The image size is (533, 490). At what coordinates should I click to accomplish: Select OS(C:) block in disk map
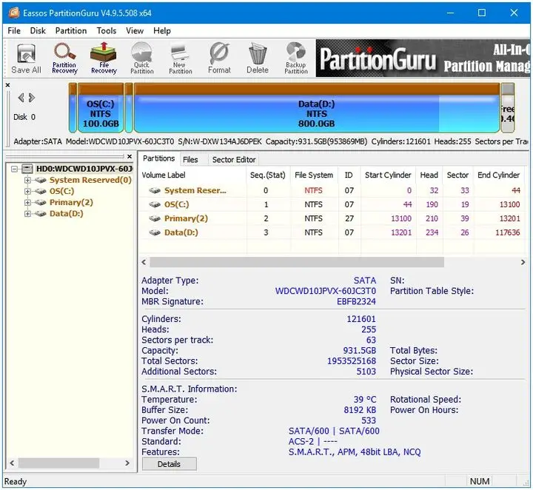(x=101, y=108)
